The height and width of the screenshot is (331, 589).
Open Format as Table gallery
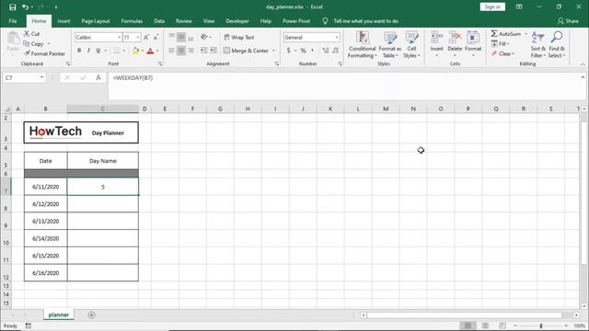pos(390,45)
